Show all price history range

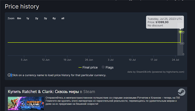coord(63,18)
